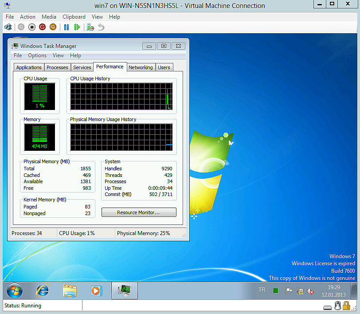Open the Options menu in Task Manager

tap(37, 55)
